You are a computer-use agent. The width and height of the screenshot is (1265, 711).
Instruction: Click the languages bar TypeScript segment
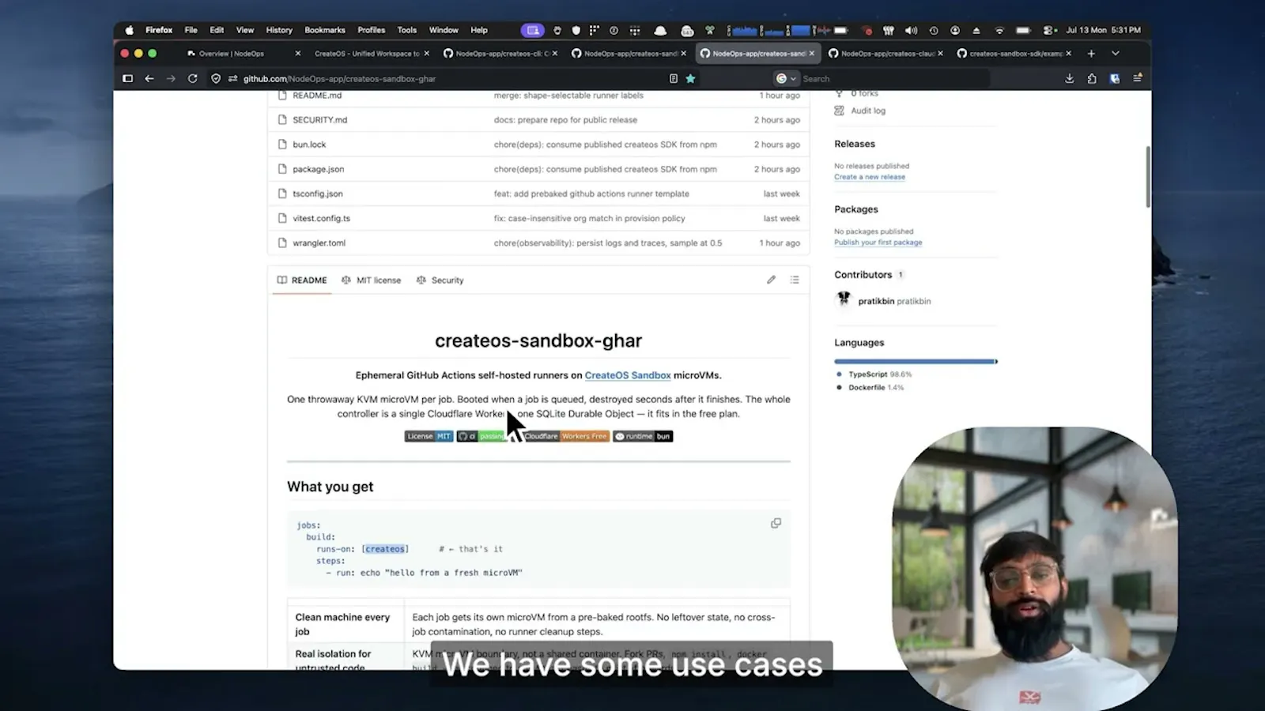click(914, 362)
